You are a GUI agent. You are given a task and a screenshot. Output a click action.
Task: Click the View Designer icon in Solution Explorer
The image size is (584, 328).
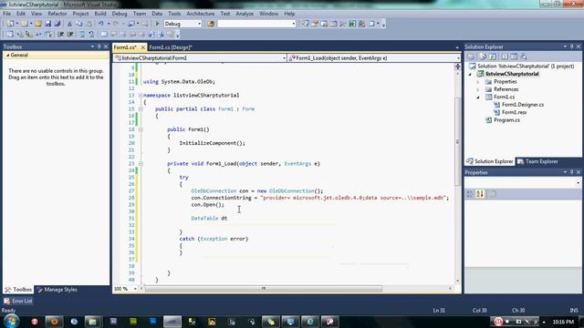(514, 56)
